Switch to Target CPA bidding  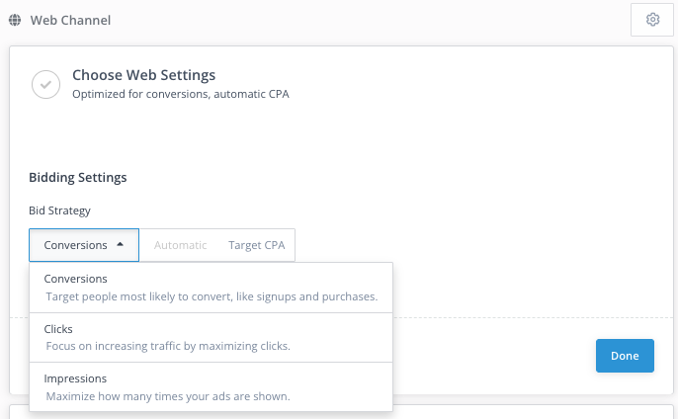(256, 245)
